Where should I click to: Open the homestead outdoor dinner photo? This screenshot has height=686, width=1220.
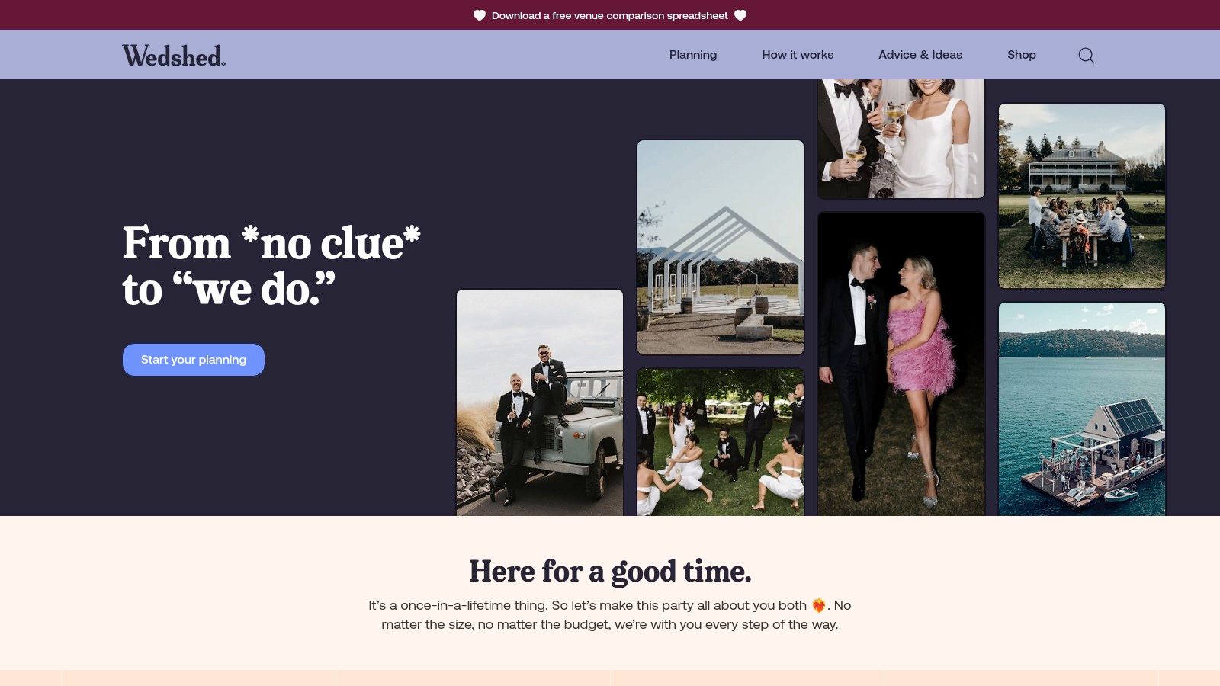tap(1081, 196)
